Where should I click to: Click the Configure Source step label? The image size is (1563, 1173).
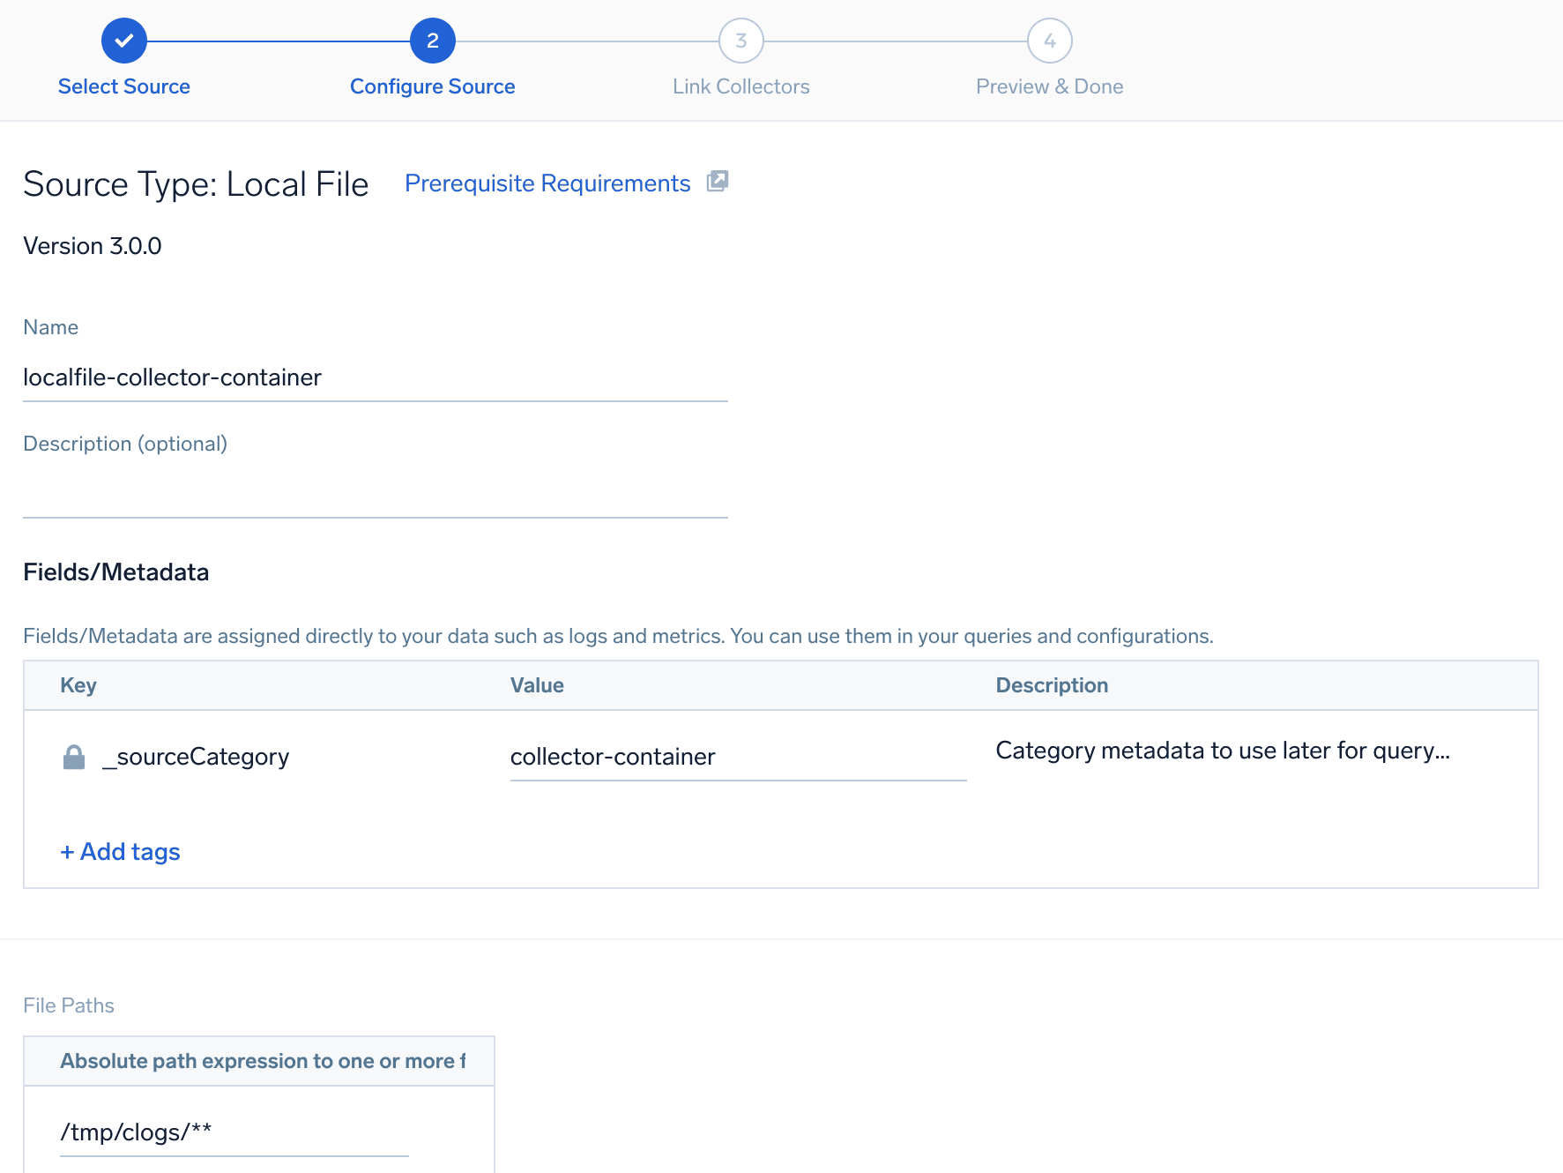click(x=432, y=86)
